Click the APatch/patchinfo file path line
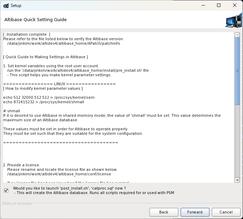 click(x=63, y=44)
